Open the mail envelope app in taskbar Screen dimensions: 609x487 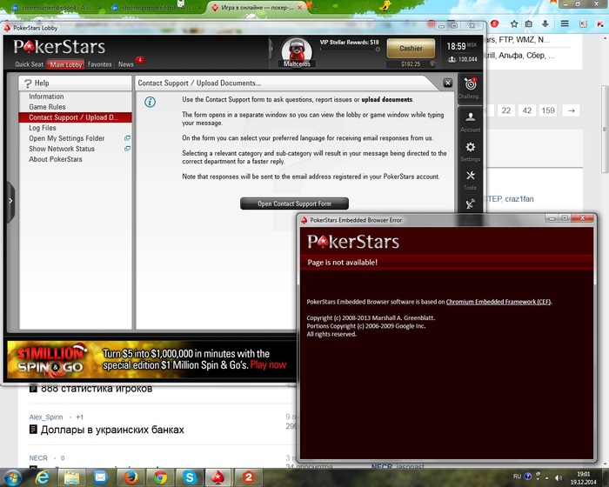(x=101, y=477)
